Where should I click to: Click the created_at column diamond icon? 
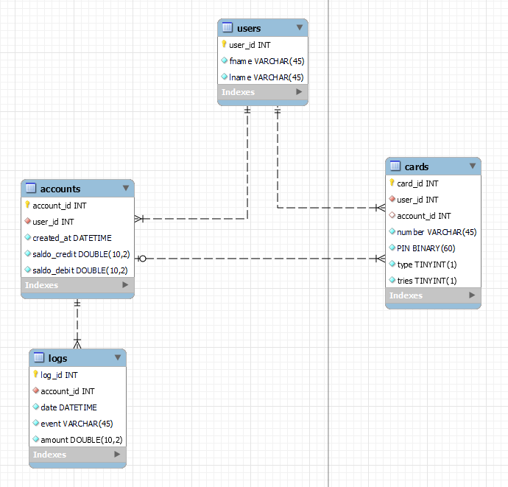(x=27, y=237)
